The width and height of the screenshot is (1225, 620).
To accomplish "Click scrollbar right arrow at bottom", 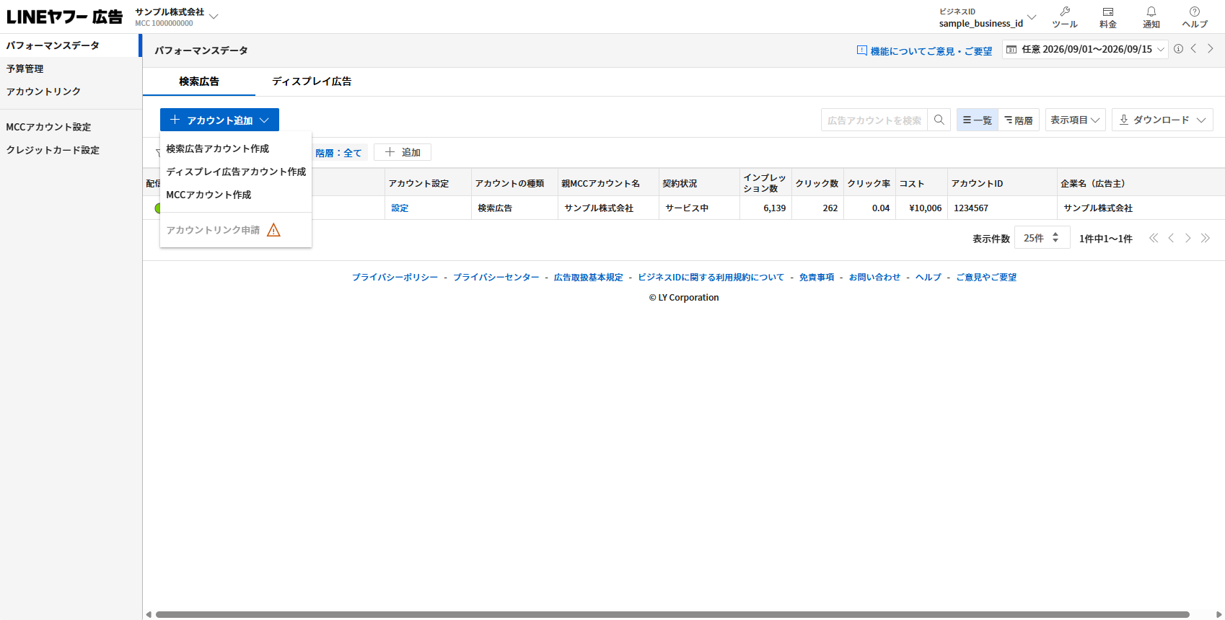I will 1219,614.
